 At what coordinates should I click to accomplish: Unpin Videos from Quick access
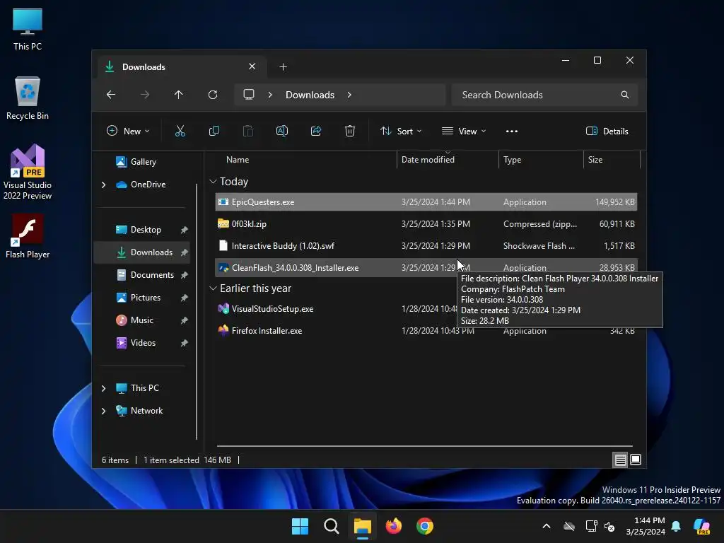click(185, 343)
